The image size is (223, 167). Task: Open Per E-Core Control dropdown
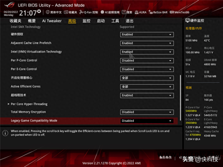tap(147, 69)
